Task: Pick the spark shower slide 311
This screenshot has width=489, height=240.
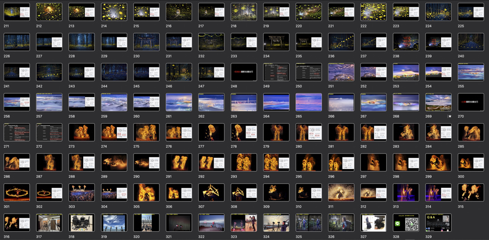Action: (x=341, y=193)
